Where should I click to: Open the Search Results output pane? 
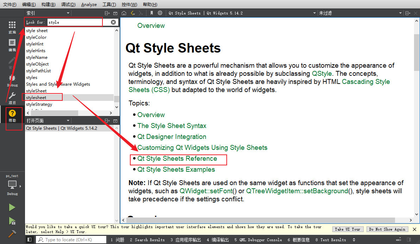(147, 240)
